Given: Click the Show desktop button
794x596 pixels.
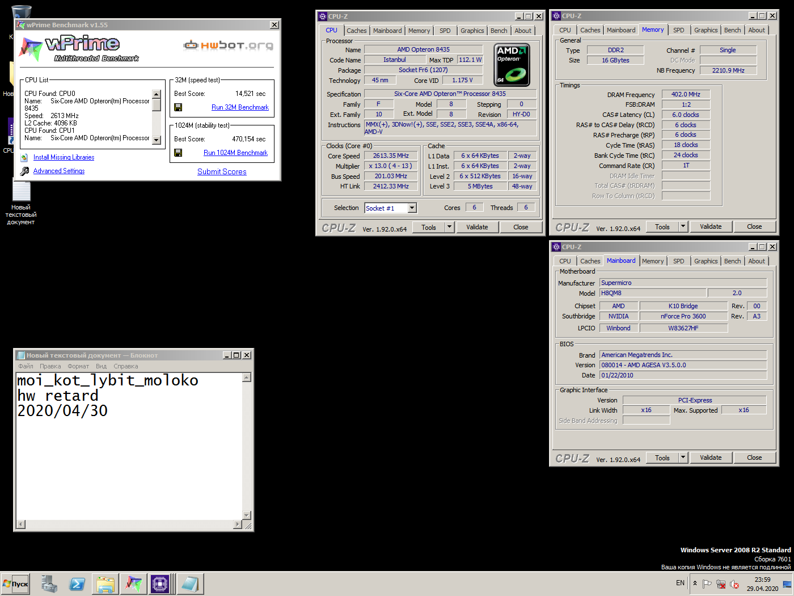Looking at the screenshot, I should (787, 584).
